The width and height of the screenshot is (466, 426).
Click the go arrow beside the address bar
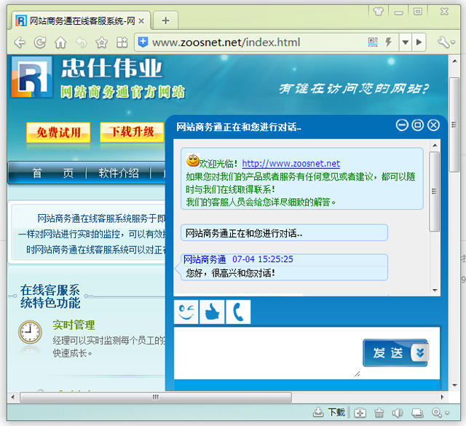pyautogui.click(x=419, y=42)
